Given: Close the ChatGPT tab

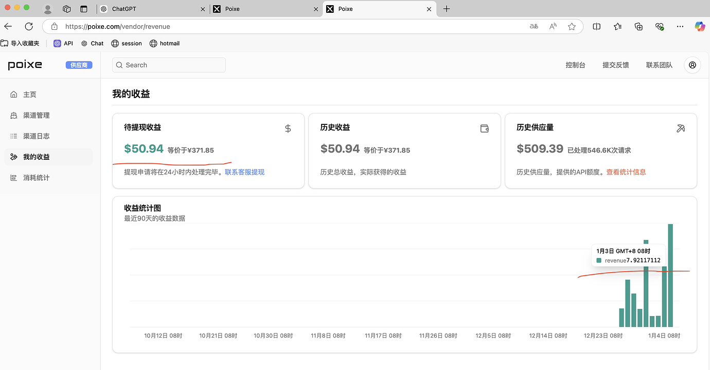Looking at the screenshot, I should (x=203, y=9).
